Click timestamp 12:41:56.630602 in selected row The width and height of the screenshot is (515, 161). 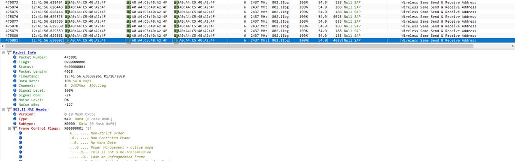[x=47, y=40]
